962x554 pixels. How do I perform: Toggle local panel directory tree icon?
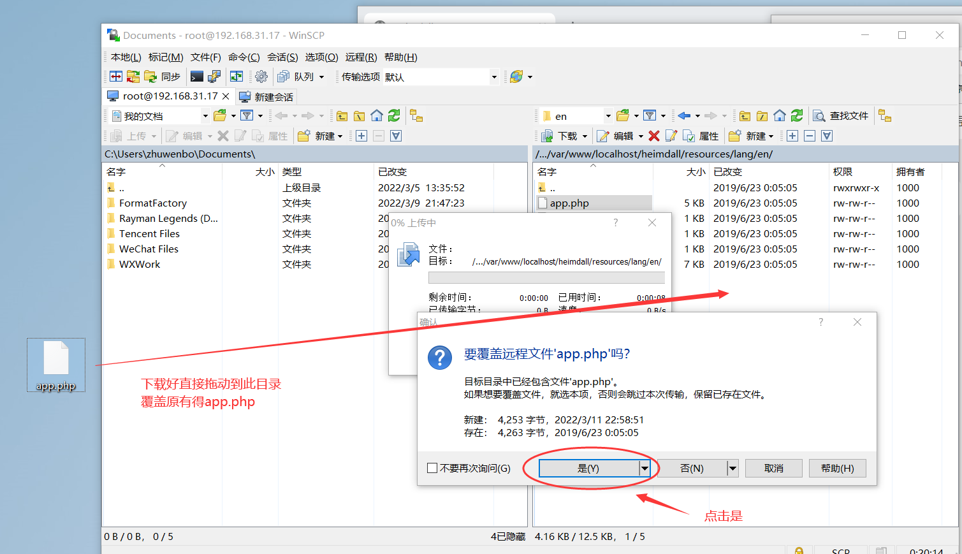416,115
